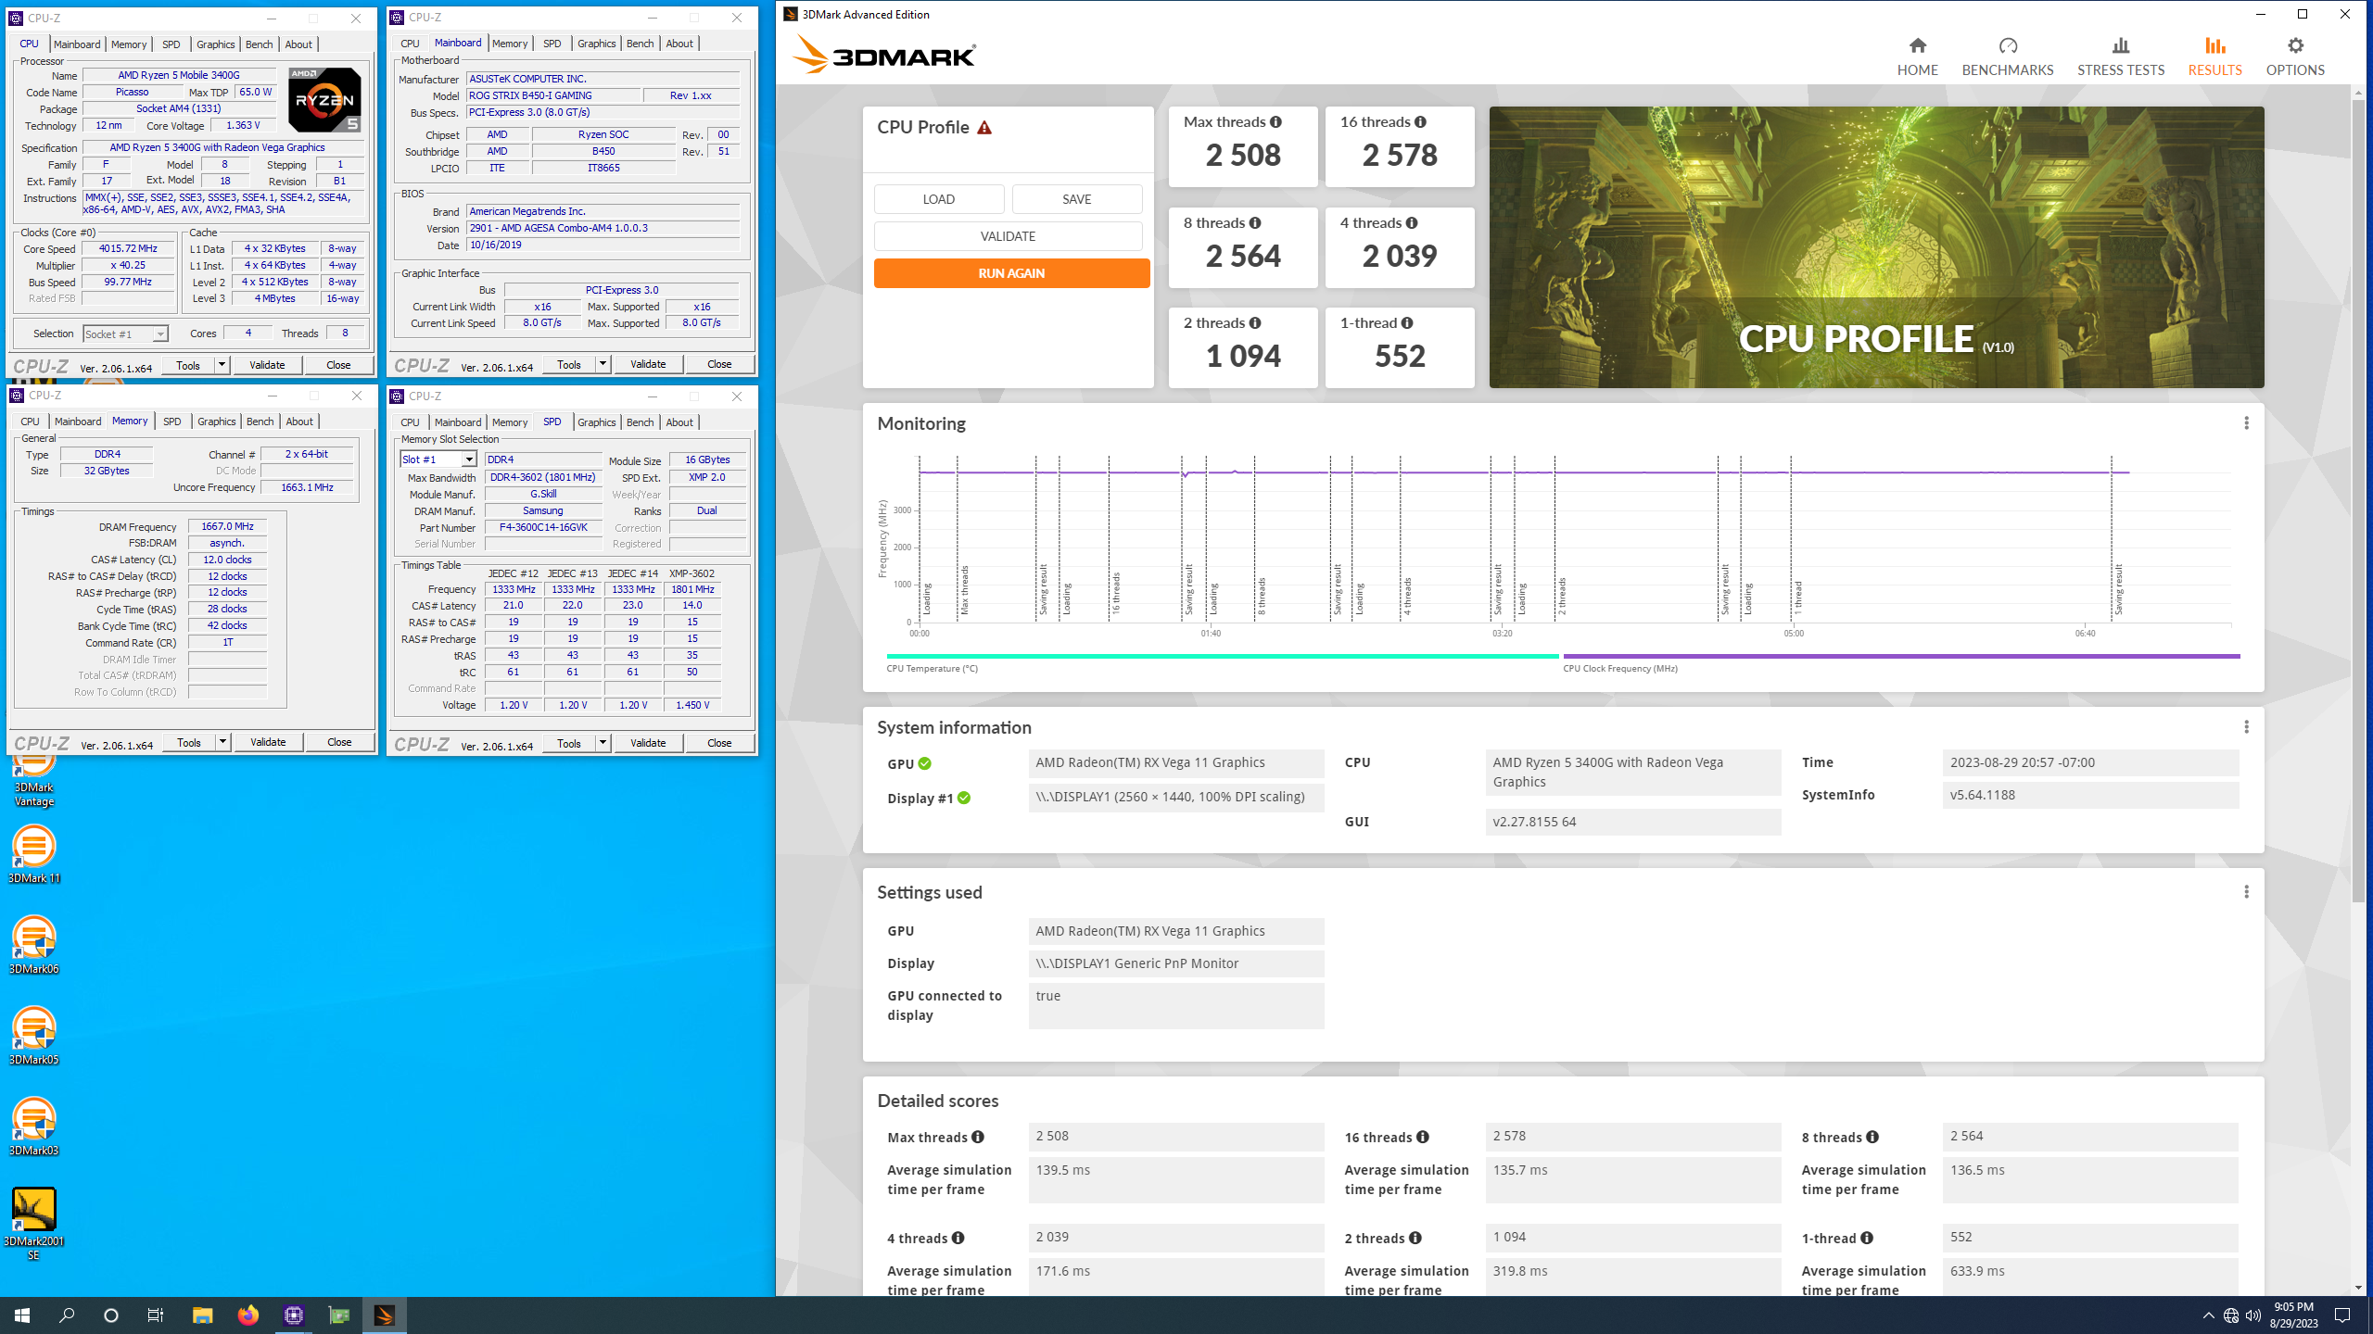Open the 3DMark05 desktop shortcut
This screenshot has width=2373, height=1334.
(34, 1035)
